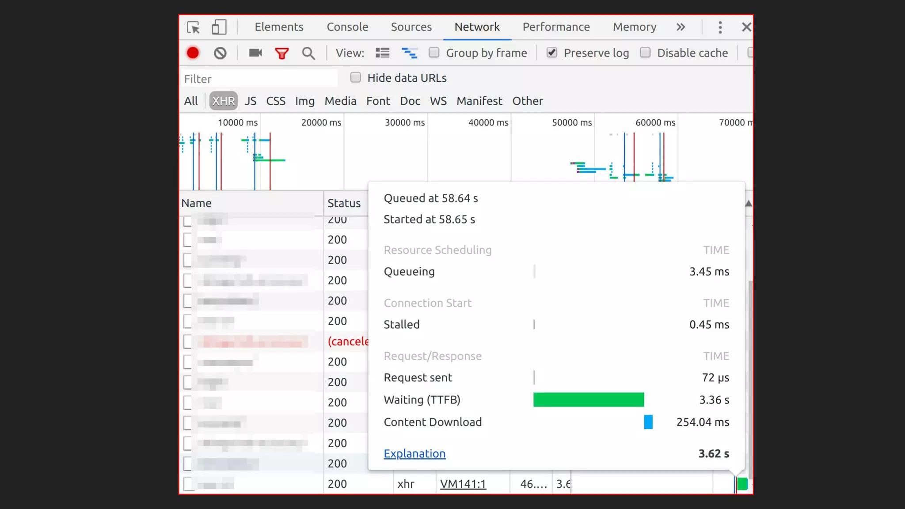
Task: Click the Explanation link in the timing popup
Action: [x=414, y=454]
